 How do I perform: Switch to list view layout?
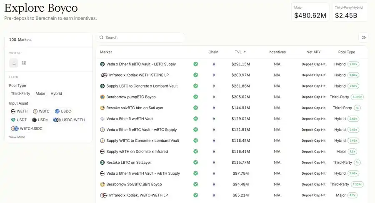tap(14, 63)
